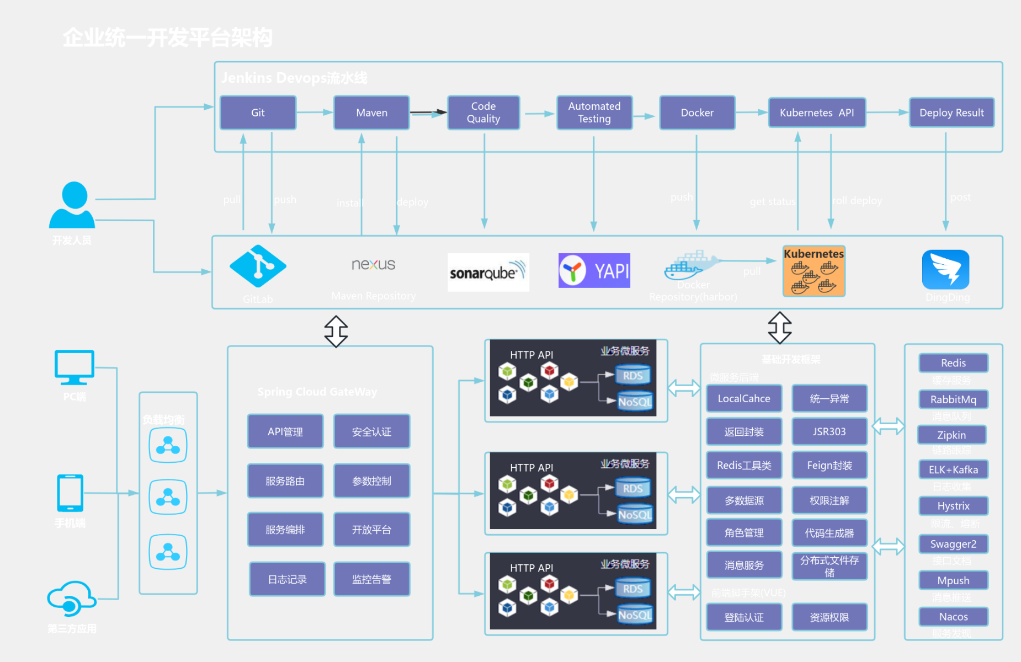Click the top load balancer node icon

click(x=168, y=445)
